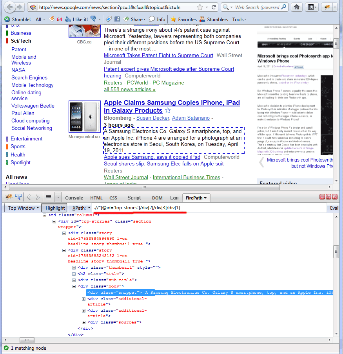The width and height of the screenshot is (343, 354).
Task: Minimize Firebug with red minus icon
Action: (x=322, y=197)
